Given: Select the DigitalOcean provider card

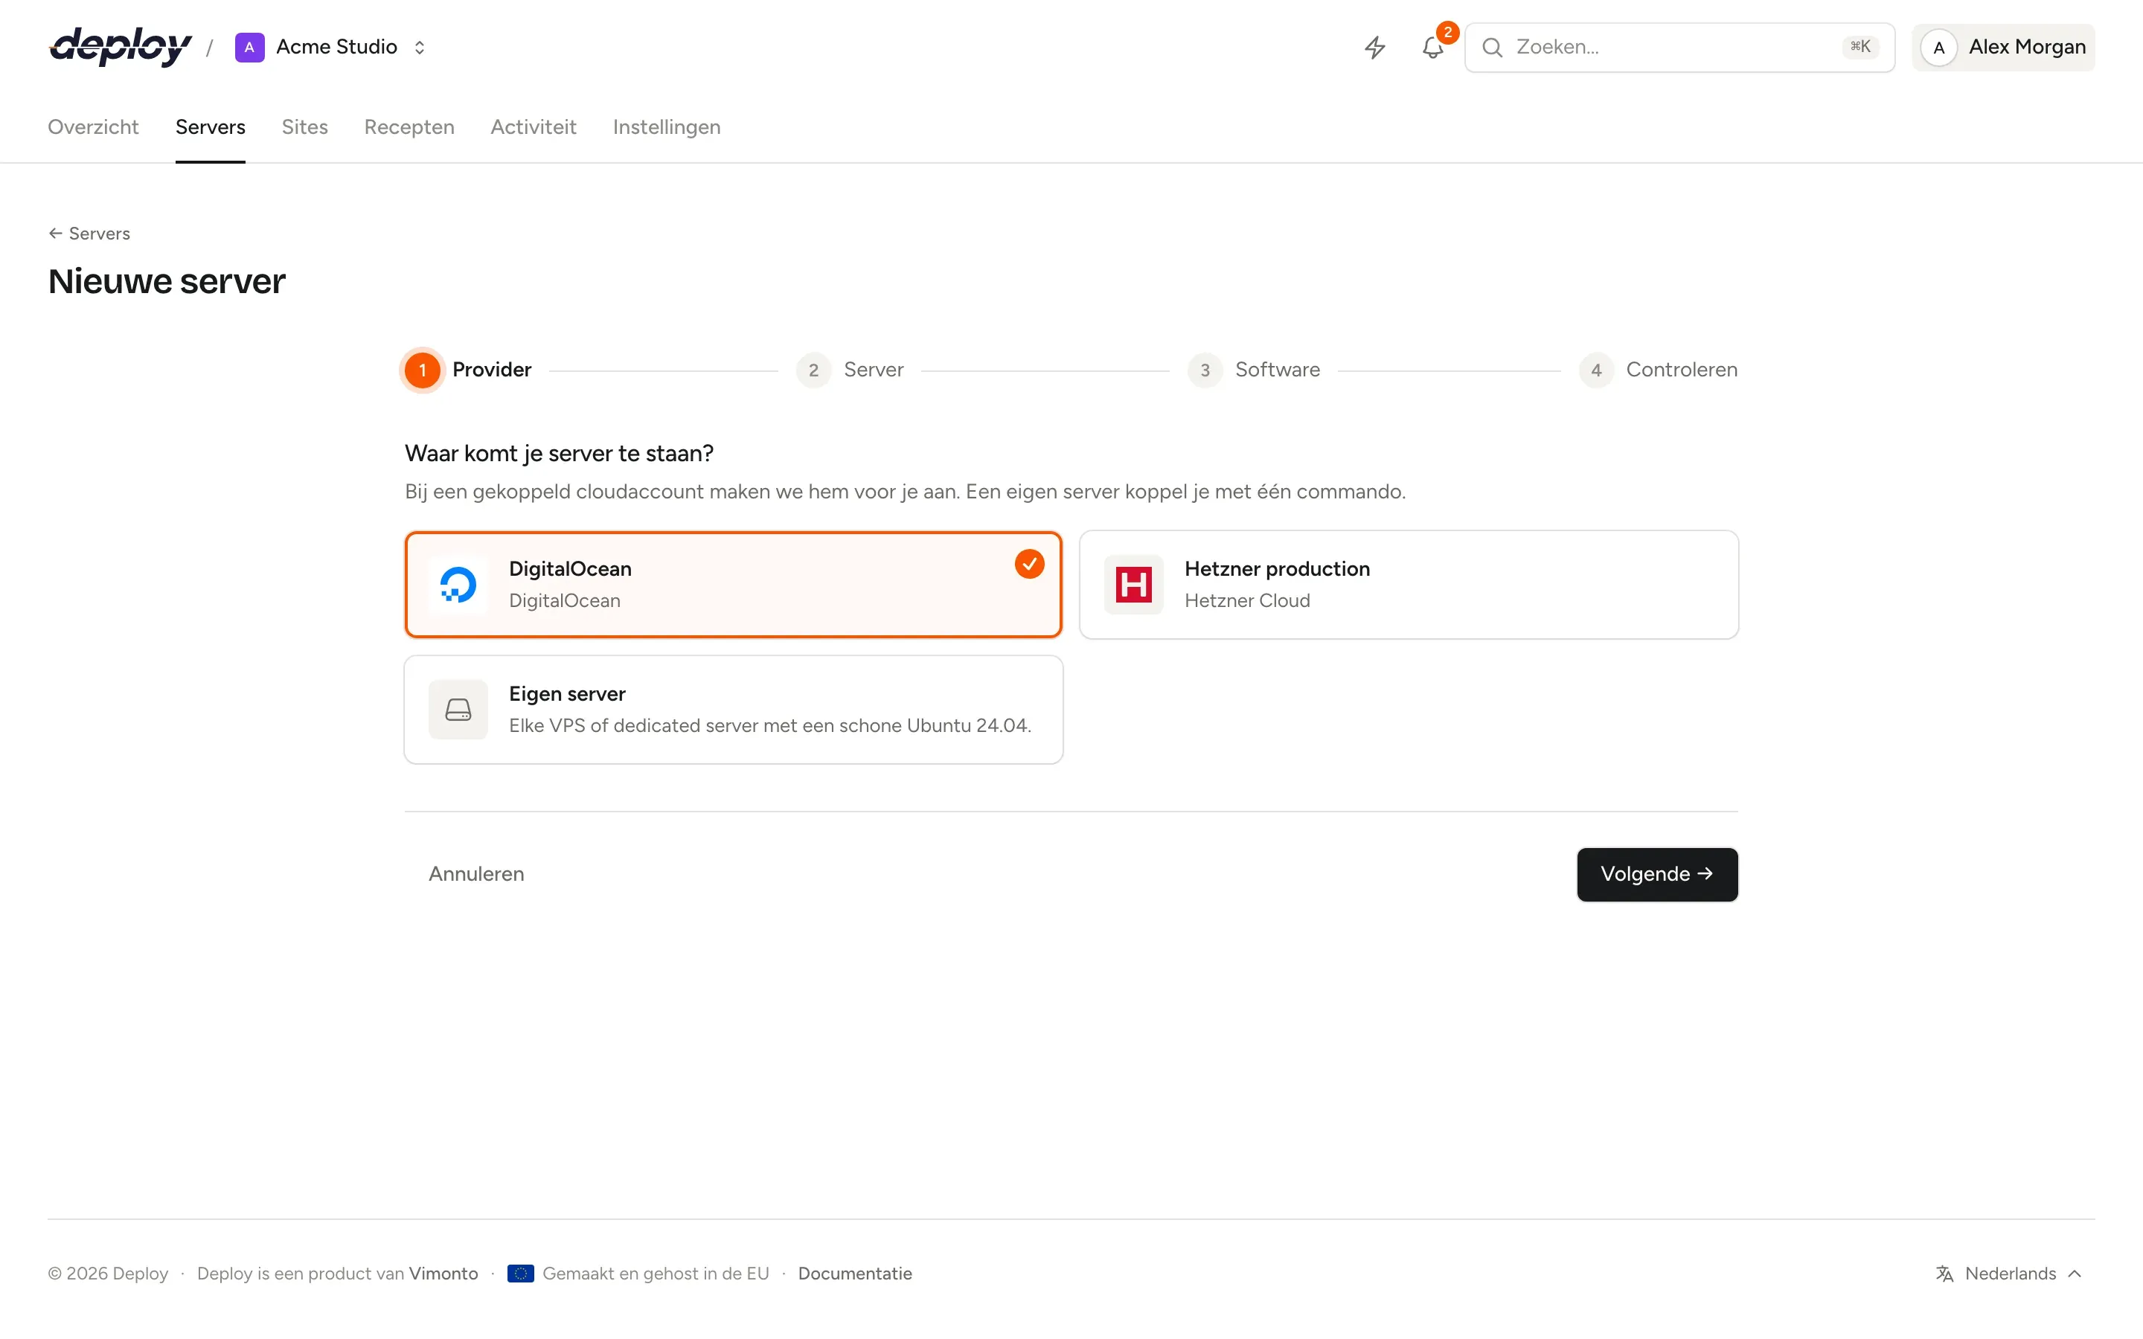Looking at the screenshot, I should pyautogui.click(x=733, y=585).
